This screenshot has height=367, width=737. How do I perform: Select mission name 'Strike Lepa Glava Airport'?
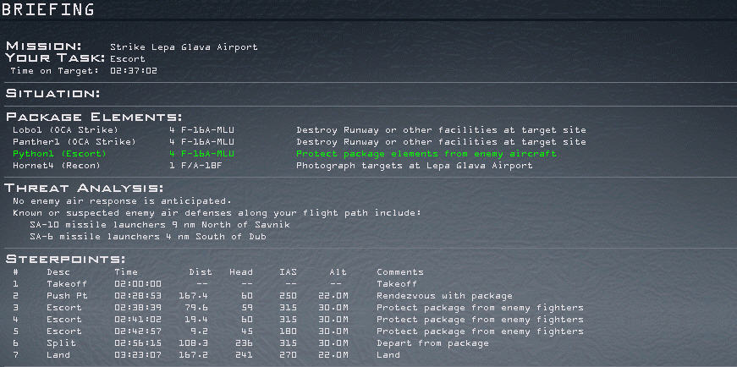tap(184, 47)
